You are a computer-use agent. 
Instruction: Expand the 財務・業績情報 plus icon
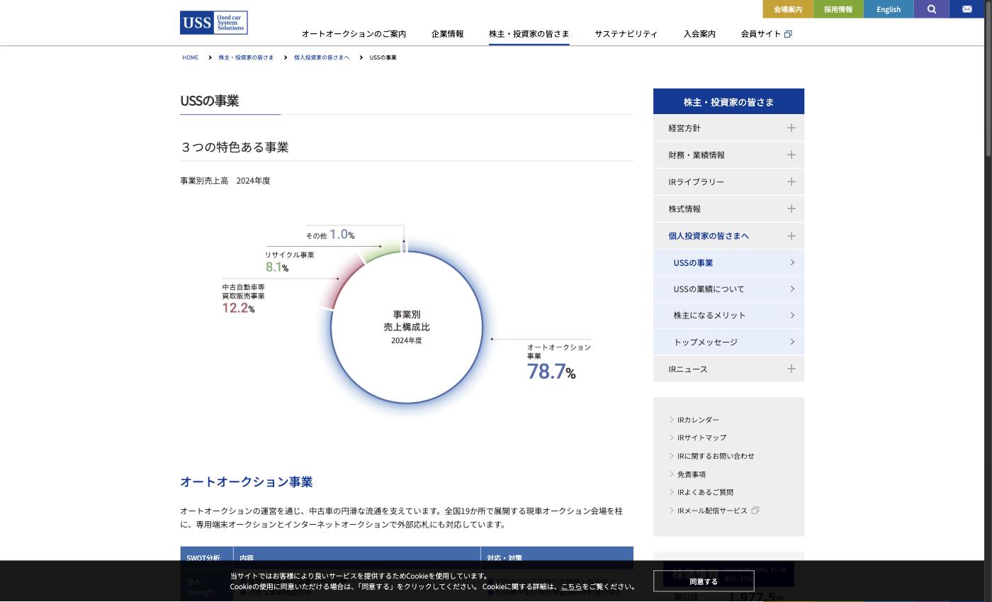click(791, 155)
